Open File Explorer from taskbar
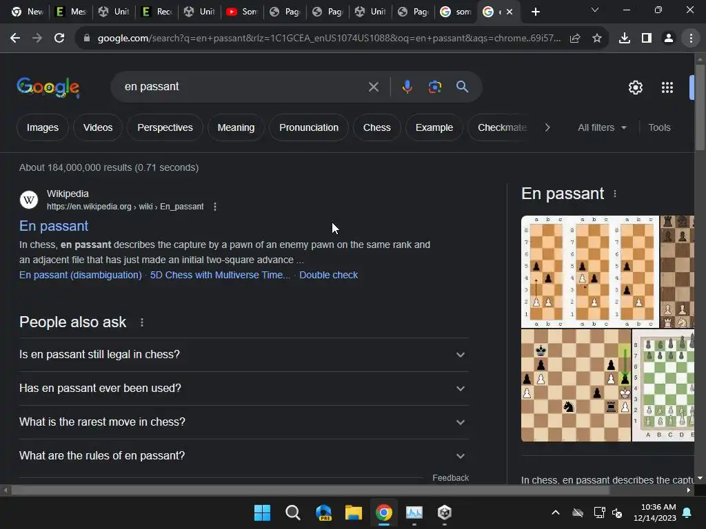Viewport: 706px width, 529px height. click(354, 512)
